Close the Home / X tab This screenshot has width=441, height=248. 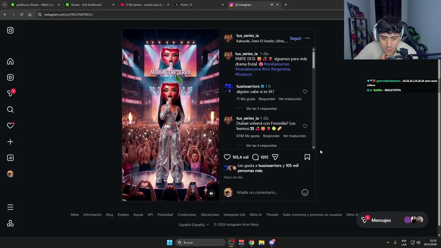click(x=223, y=5)
